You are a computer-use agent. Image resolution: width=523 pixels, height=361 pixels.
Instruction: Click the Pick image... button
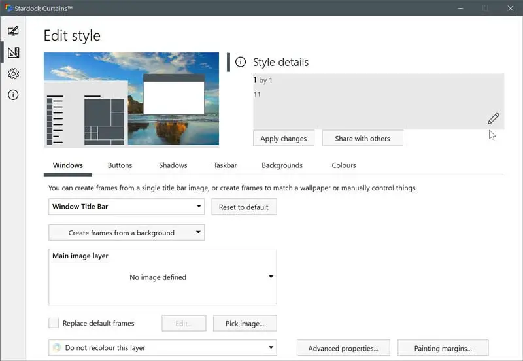click(x=245, y=323)
